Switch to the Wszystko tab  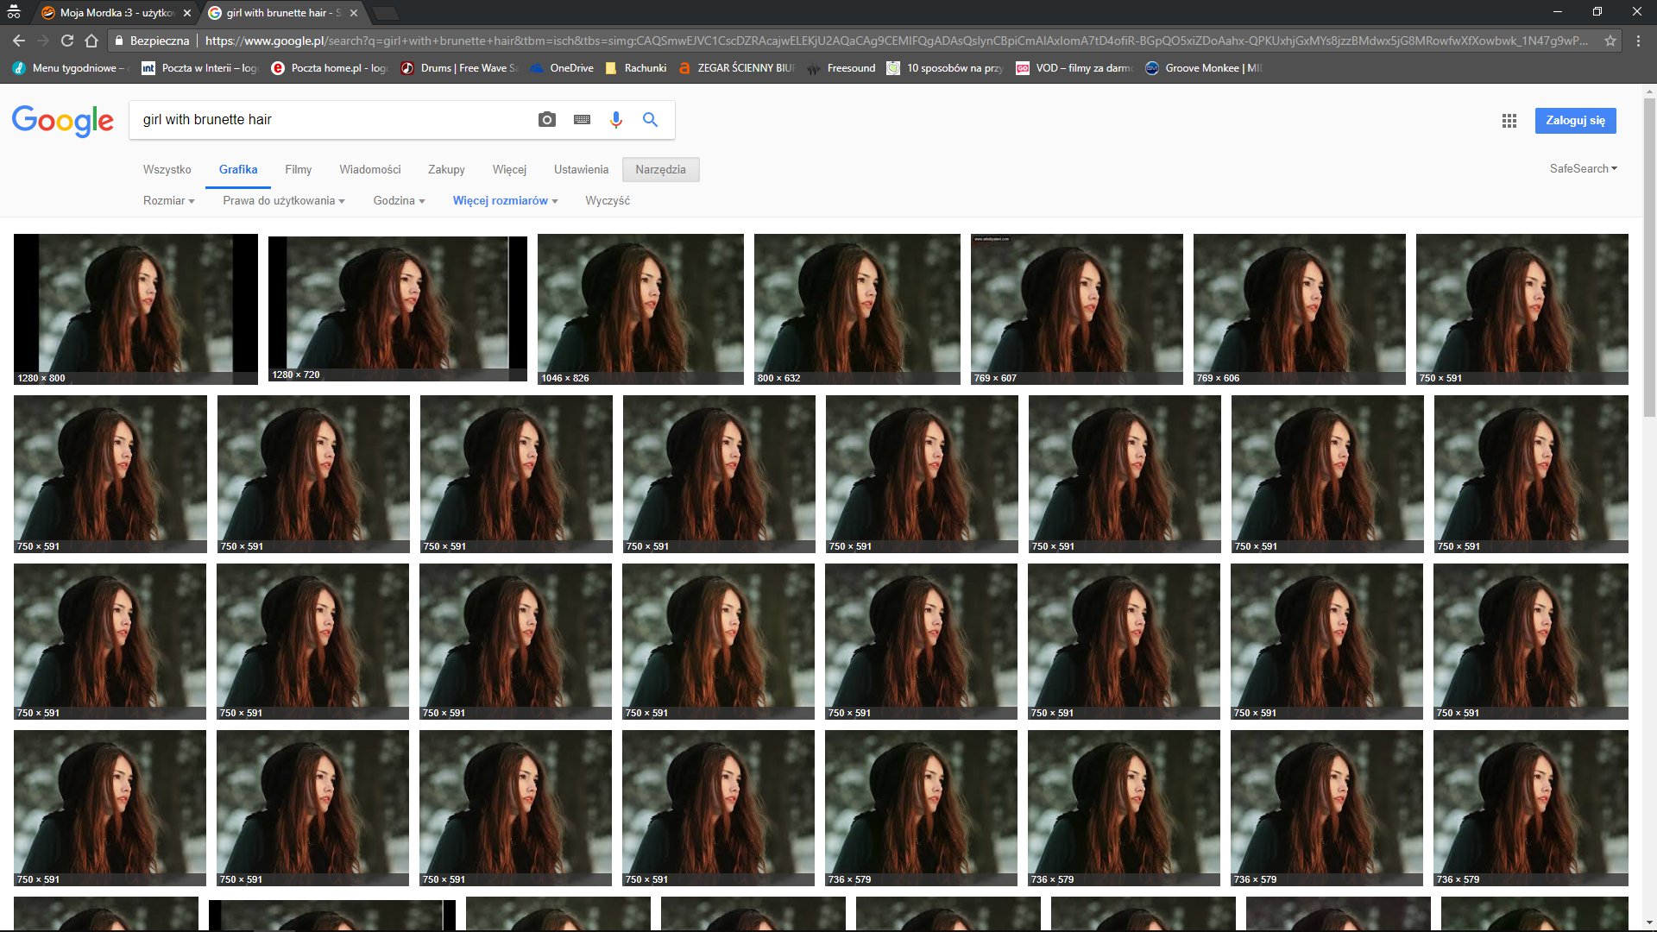coord(167,170)
